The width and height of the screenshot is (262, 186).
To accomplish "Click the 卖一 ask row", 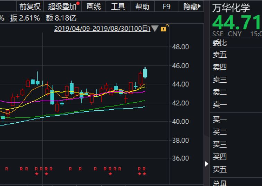I will pos(236,105).
